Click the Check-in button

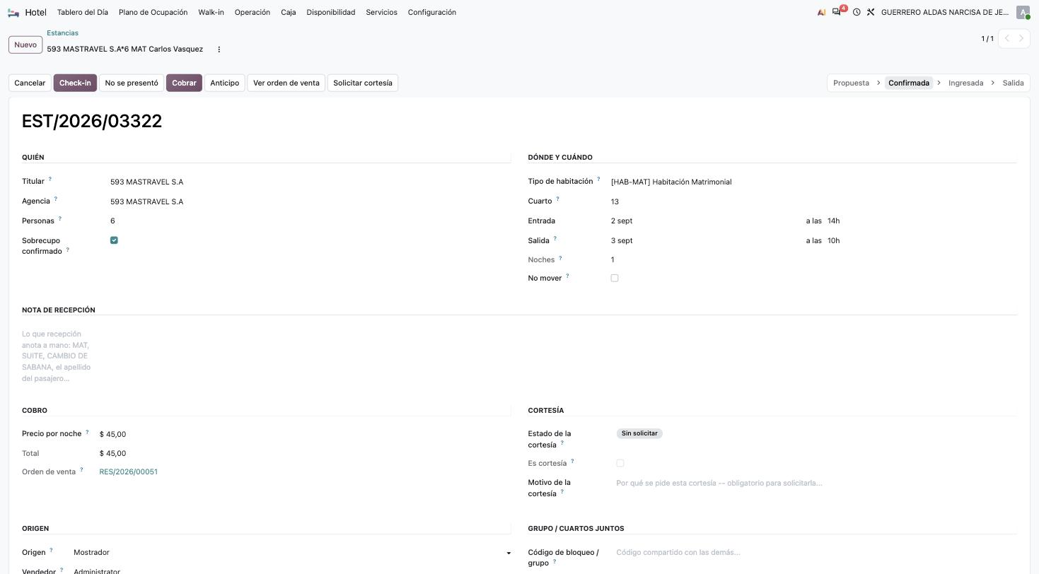tap(75, 83)
